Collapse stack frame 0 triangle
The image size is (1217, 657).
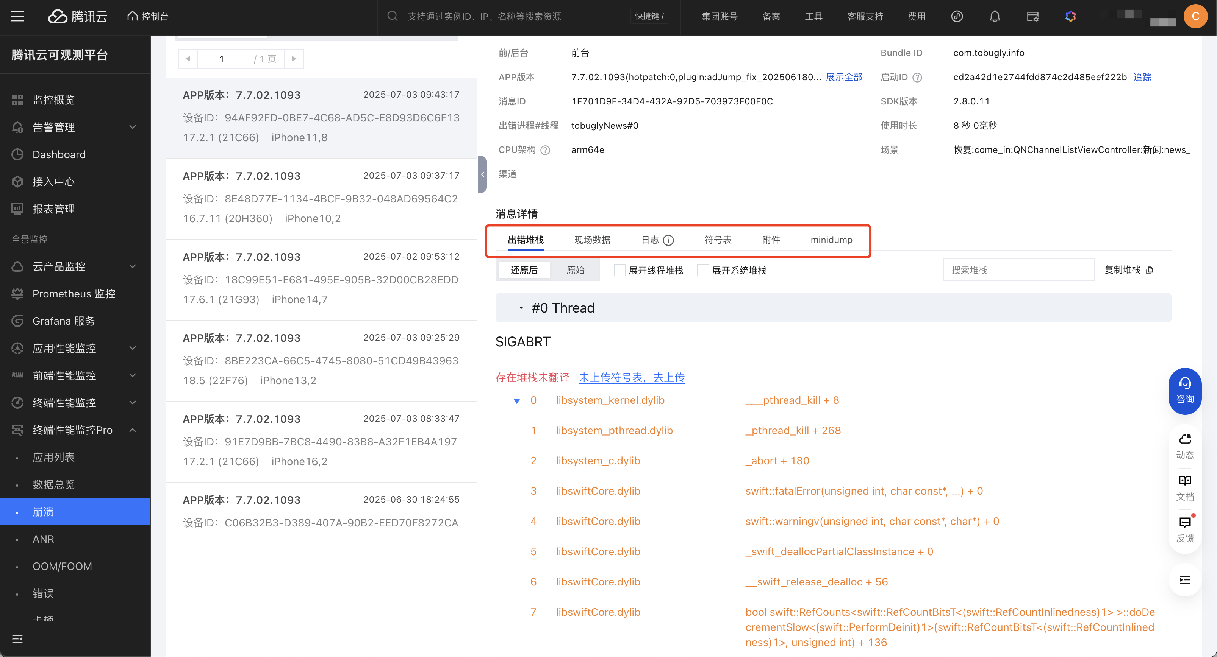click(x=516, y=401)
